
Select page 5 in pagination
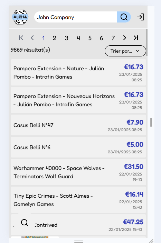[90, 38]
